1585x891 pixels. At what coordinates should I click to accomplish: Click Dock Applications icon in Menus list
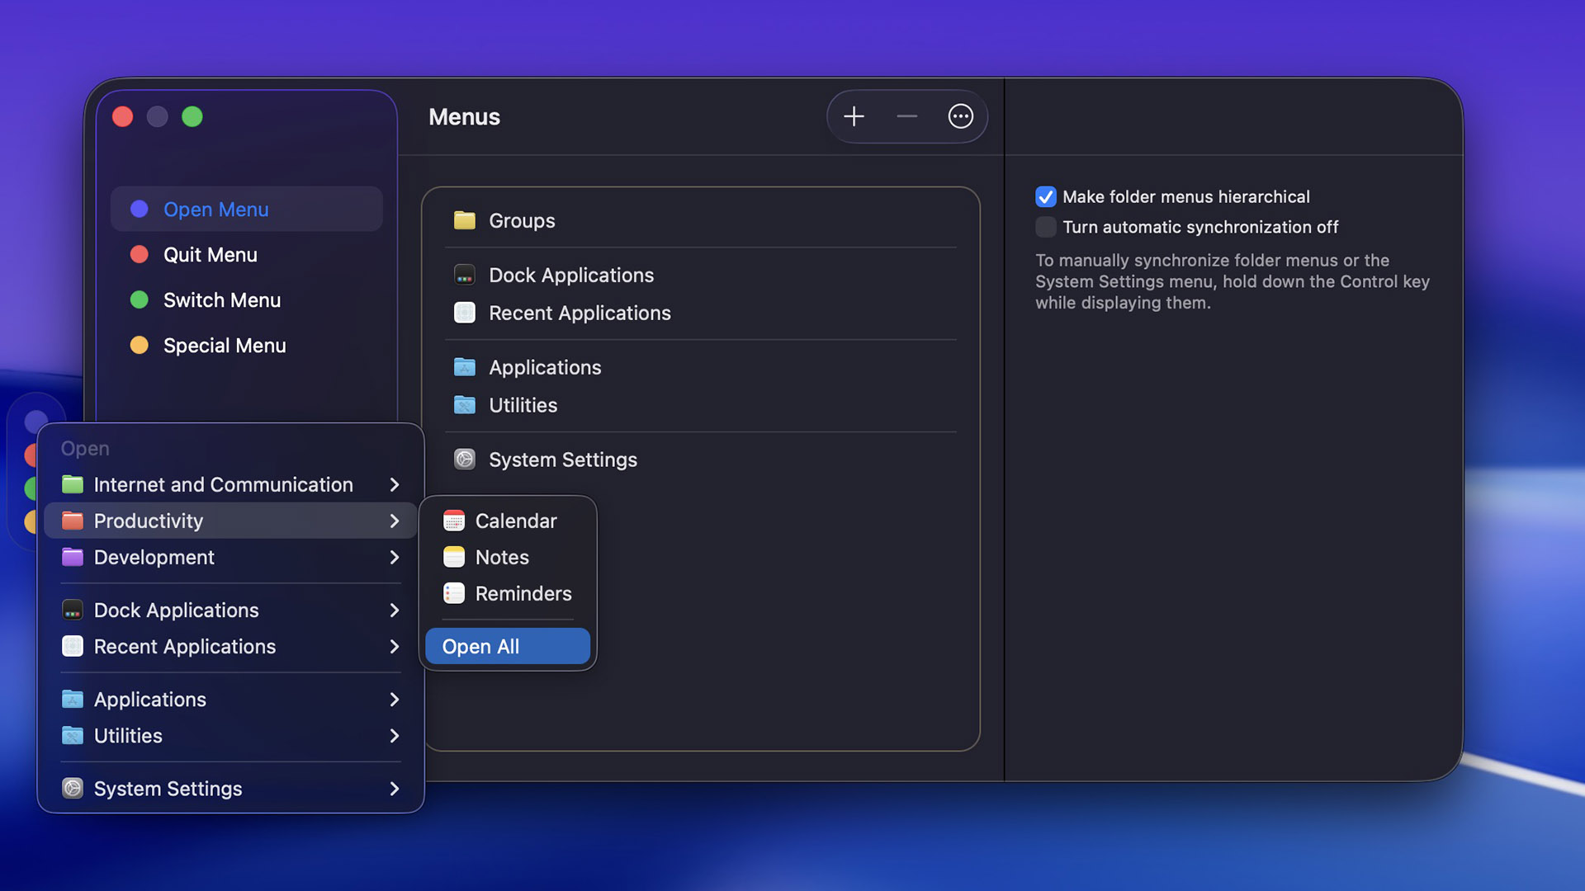click(465, 275)
